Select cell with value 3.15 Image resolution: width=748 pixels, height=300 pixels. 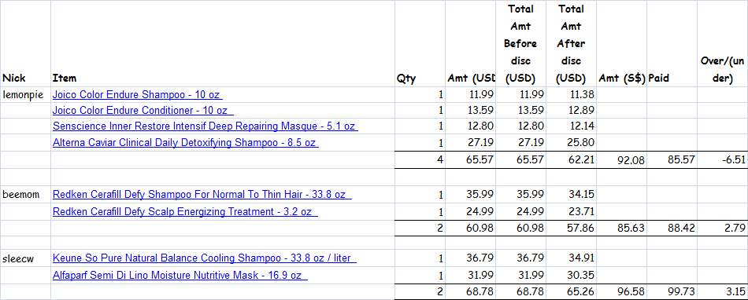coord(722,292)
